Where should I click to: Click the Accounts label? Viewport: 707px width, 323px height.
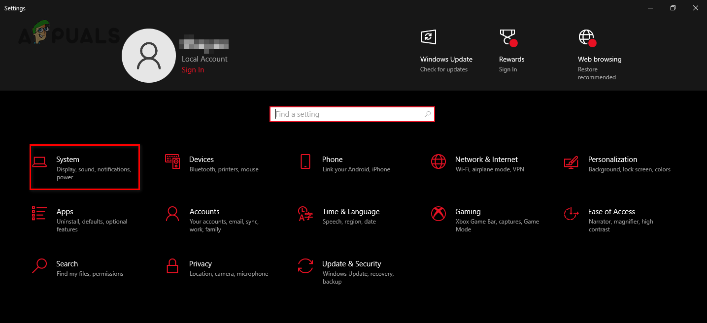(204, 212)
